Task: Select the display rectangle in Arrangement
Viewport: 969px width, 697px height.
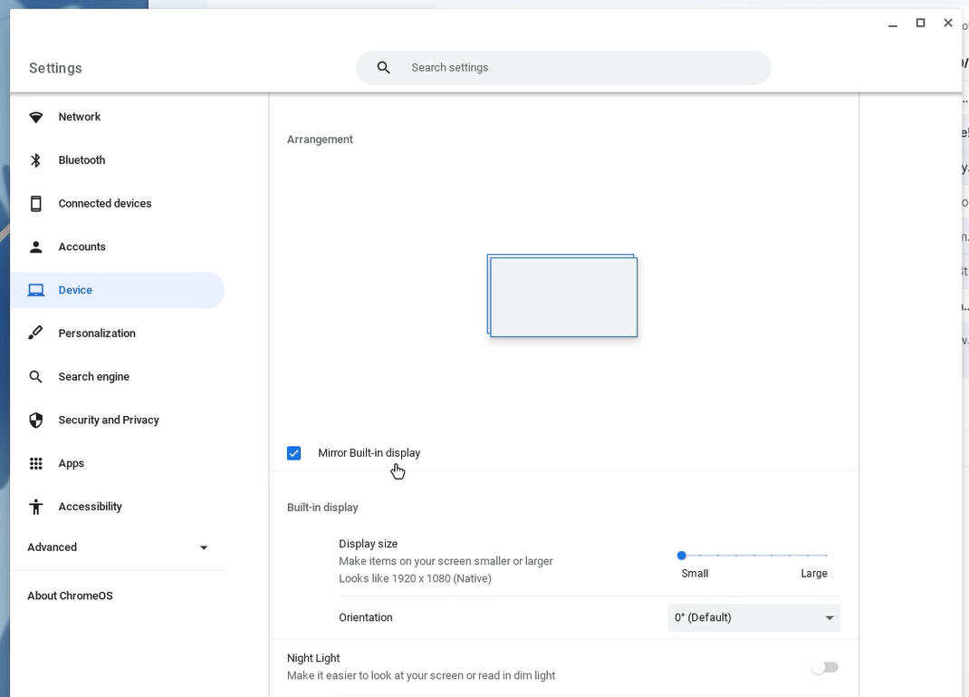Action: (x=563, y=297)
